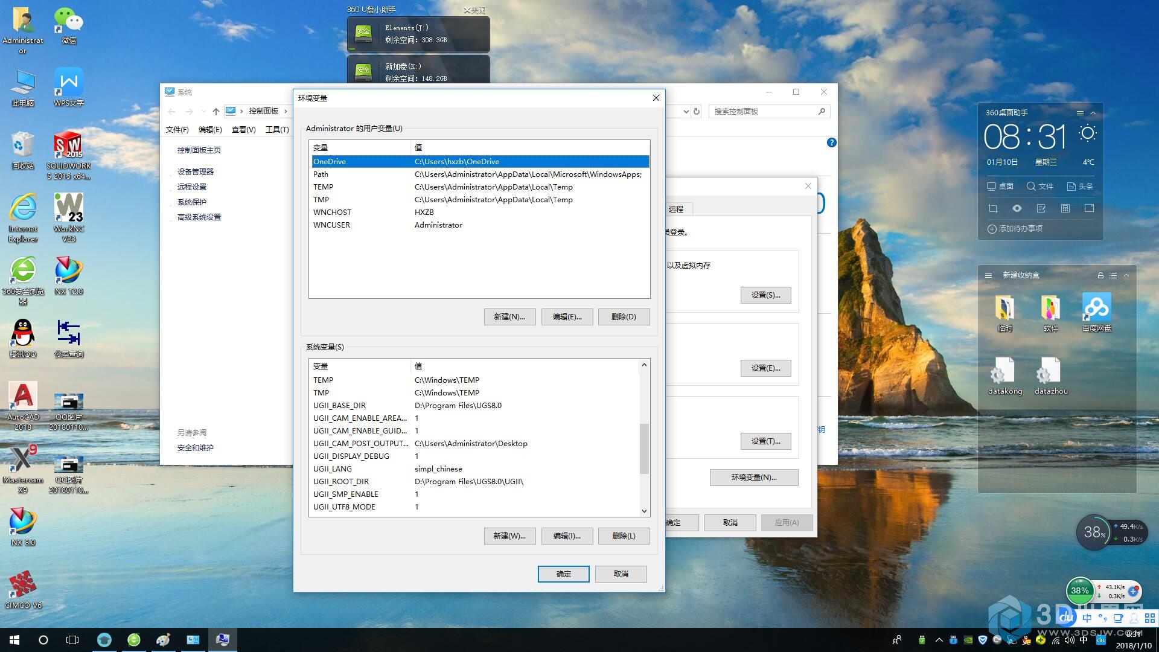Select the 公差查询 desktop icon
1159x652 pixels.
pyautogui.click(x=68, y=339)
